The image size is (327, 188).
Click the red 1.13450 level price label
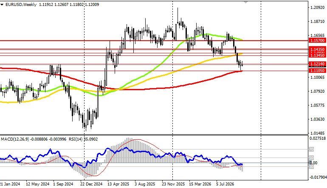coord(317,55)
